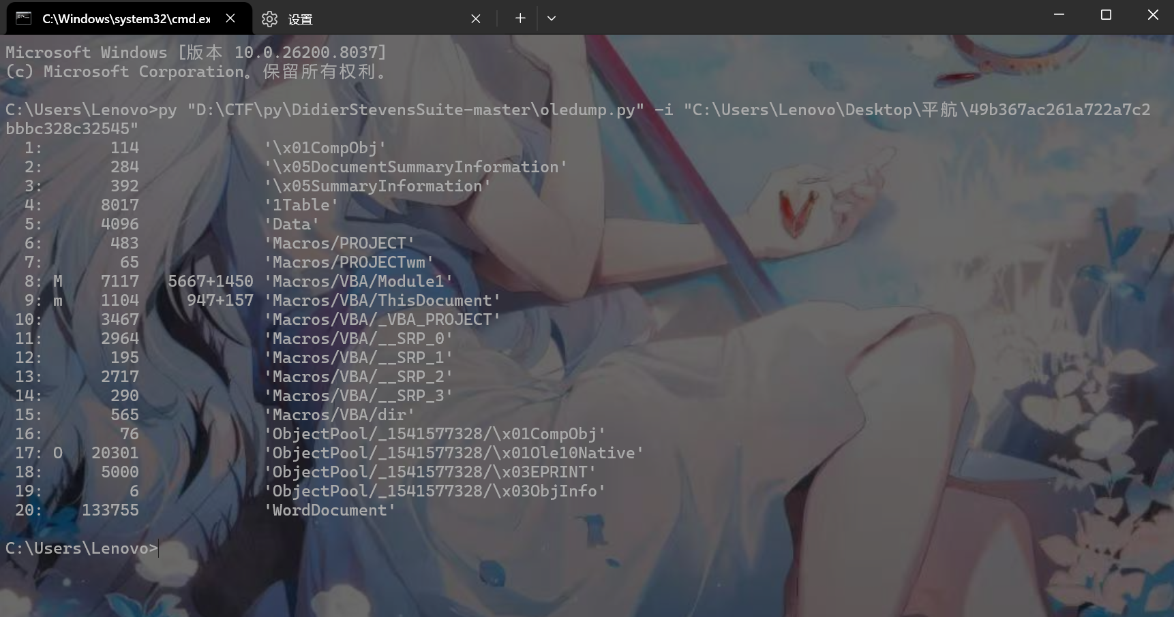
Task: Click the ObjectPool '\x03EPRINT' stream name
Action: (x=430, y=472)
